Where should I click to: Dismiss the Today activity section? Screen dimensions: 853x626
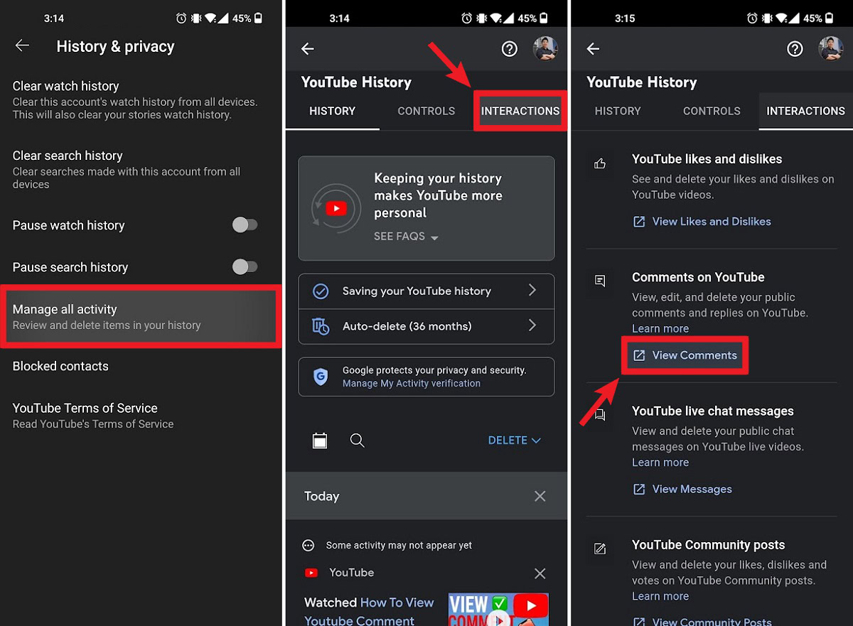tap(540, 496)
